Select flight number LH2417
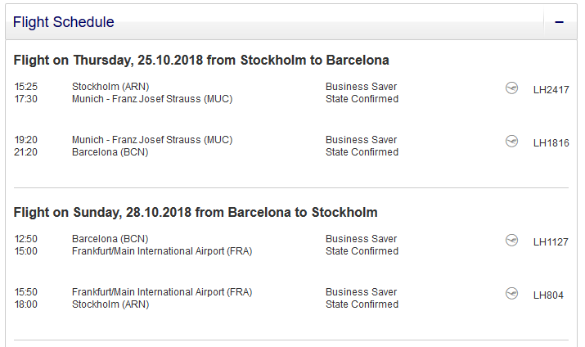Image resolution: width=585 pixels, height=347 pixels. pos(551,90)
